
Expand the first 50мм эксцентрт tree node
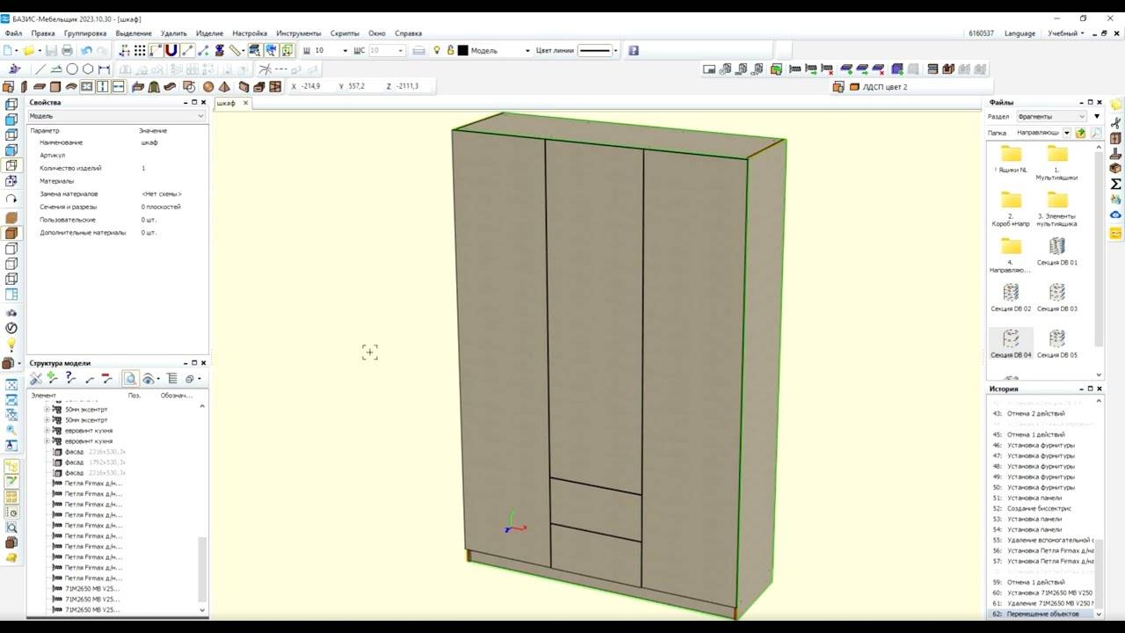[47, 410]
